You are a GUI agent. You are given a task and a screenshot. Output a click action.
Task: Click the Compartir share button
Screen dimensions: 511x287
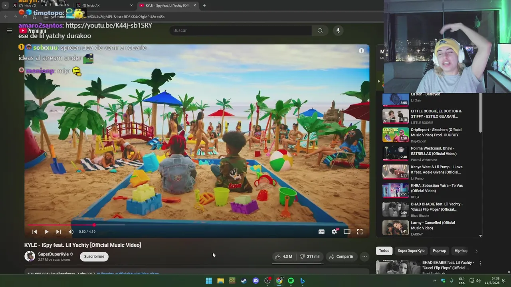(x=341, y=257)
